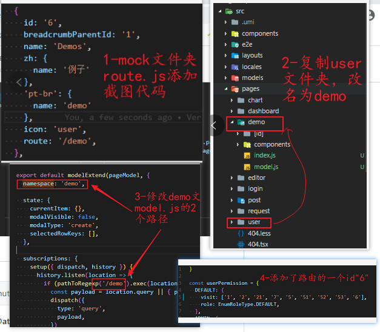Open index.js in the demo folder
Viewport: 380px width, 332px height.
(265, 155)
